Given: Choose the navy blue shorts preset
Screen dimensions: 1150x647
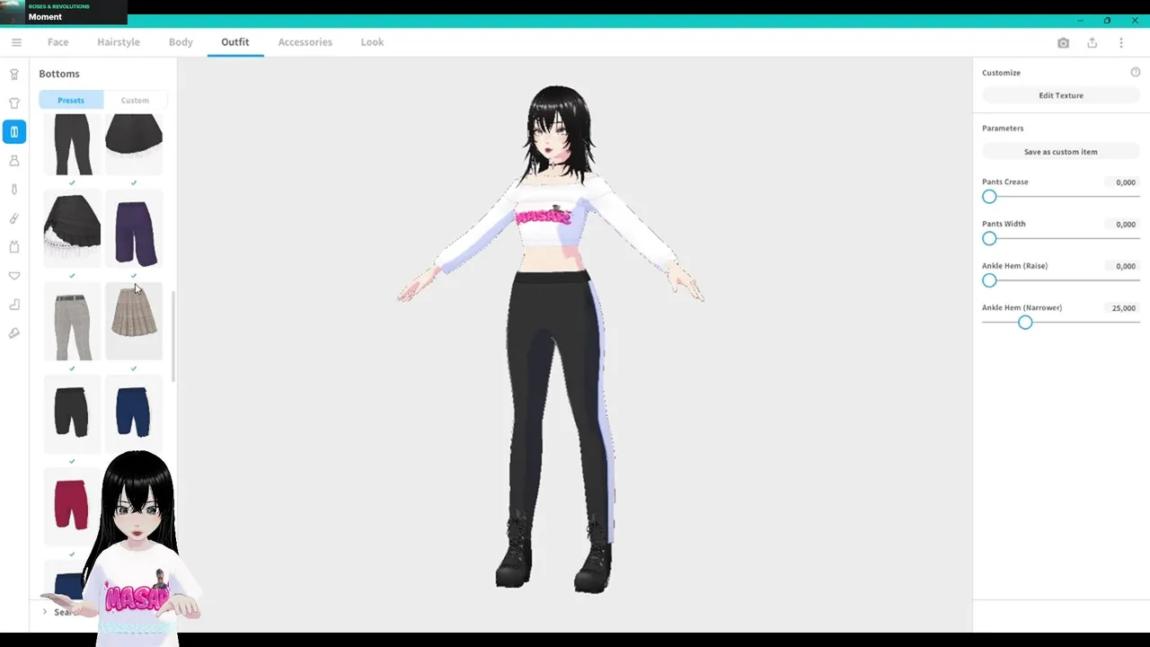Looking at the screenshot, I should tap(134, 414).
